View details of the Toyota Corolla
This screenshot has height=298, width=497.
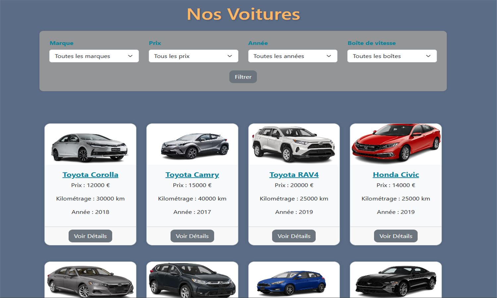pyautogui.click(x=90, y=236)
